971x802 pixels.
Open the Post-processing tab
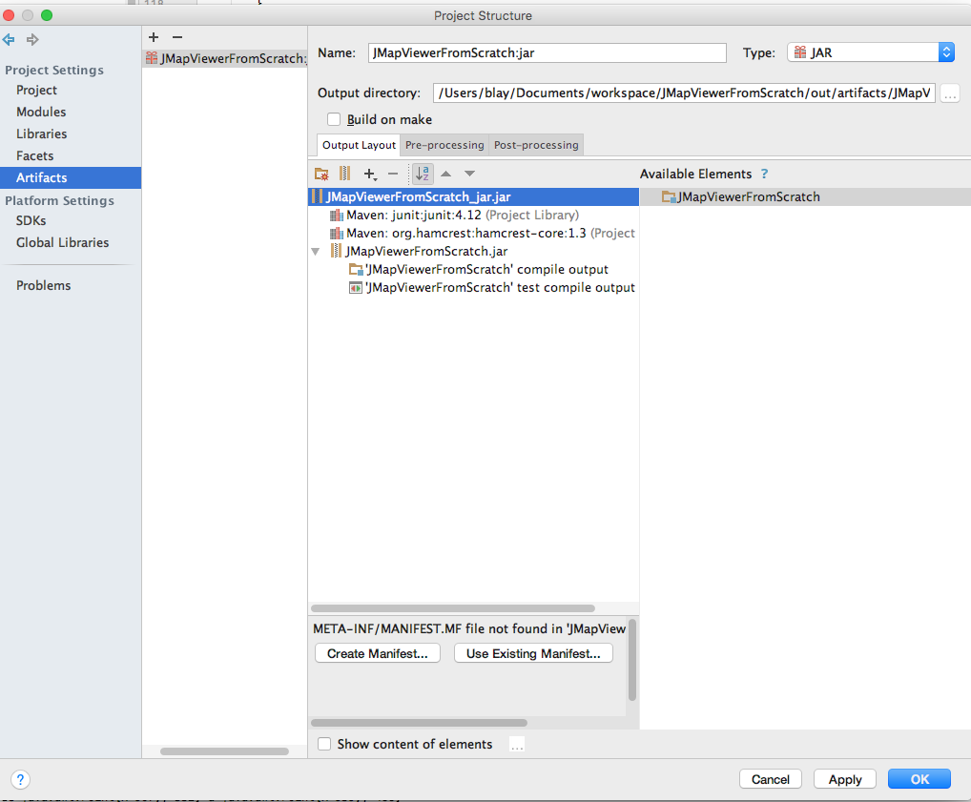(x=535, y=145)
